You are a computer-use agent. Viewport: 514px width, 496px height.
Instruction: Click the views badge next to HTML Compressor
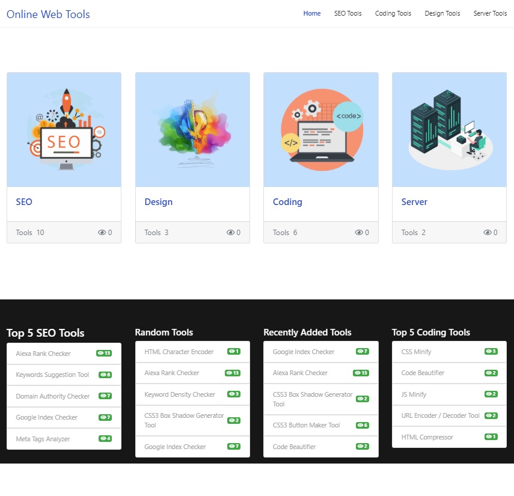pos(491,436)
